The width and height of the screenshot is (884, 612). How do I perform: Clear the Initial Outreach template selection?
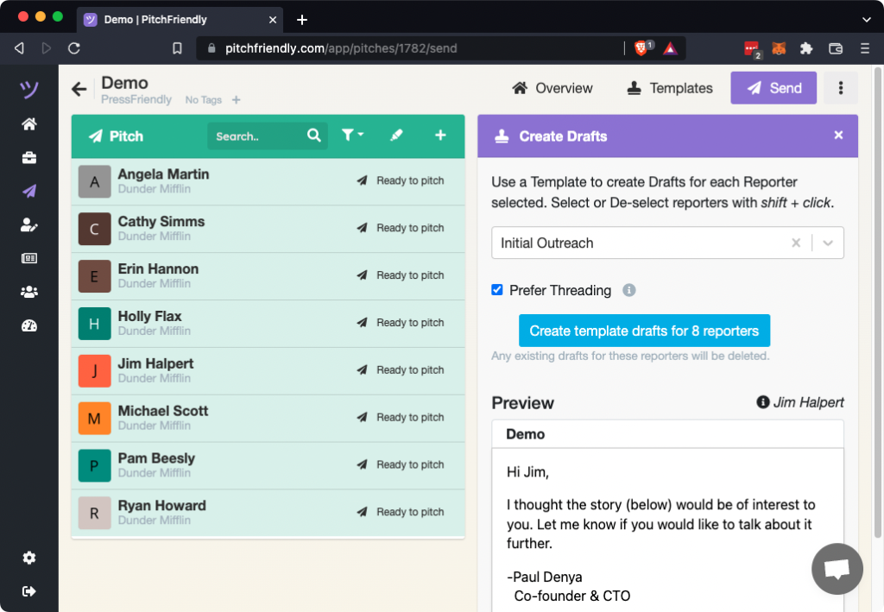pos(796,243)
